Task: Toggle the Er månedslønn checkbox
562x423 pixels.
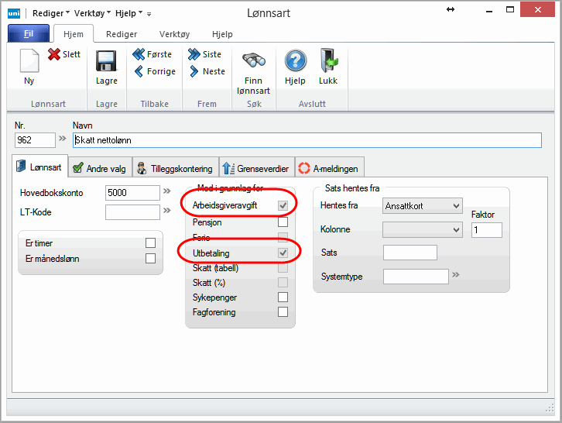Action: click(150, 259)
